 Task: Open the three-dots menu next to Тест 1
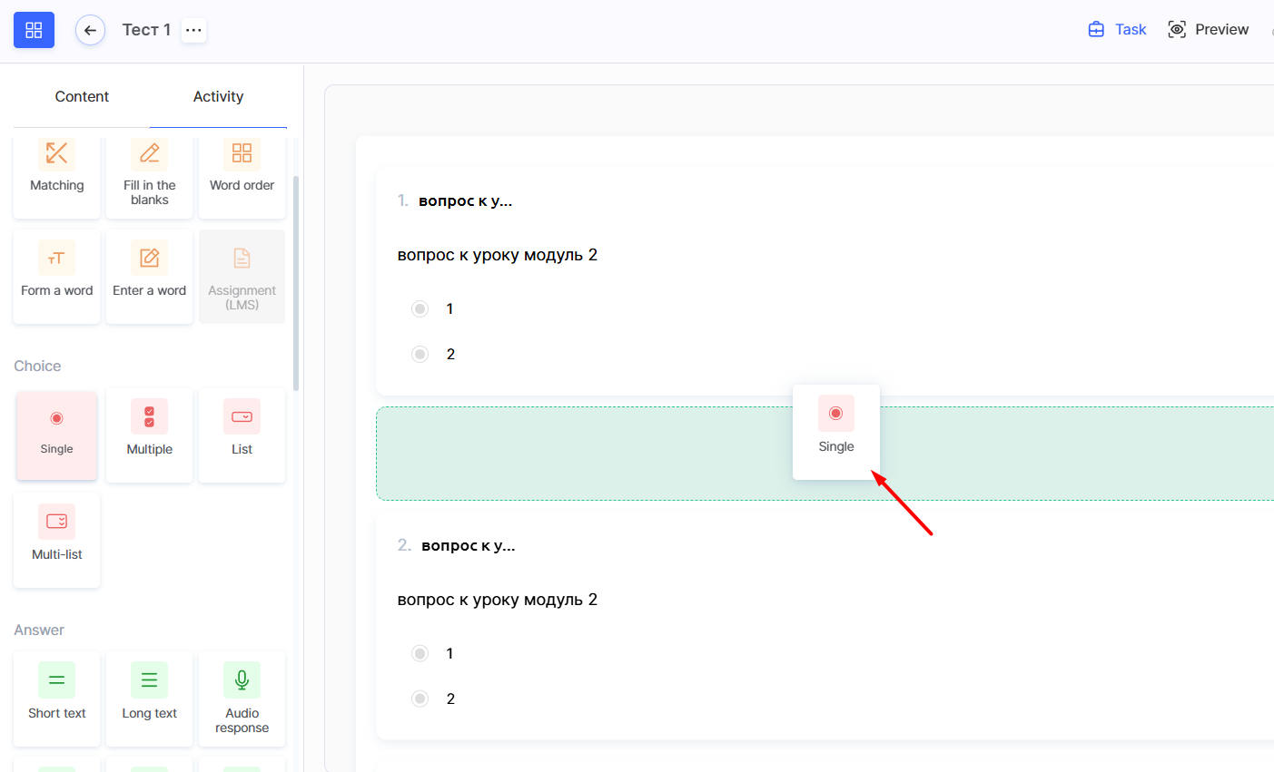point(193,30)
